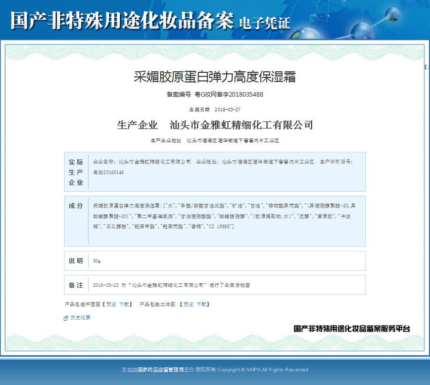
Task: Preview 产品包装立体图 via 预览 link
Action: tap(188, 304)
